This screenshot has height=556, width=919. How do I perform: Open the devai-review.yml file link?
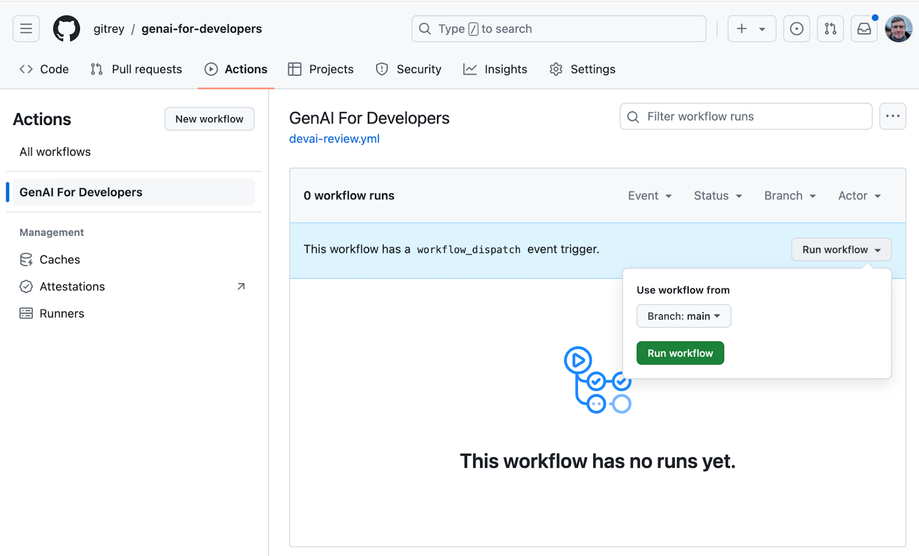(x=334, y=139)
